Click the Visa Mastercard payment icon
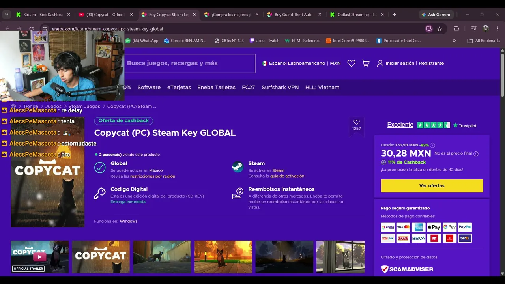Screen dimensions: 505x284 (x=403, y=227)
